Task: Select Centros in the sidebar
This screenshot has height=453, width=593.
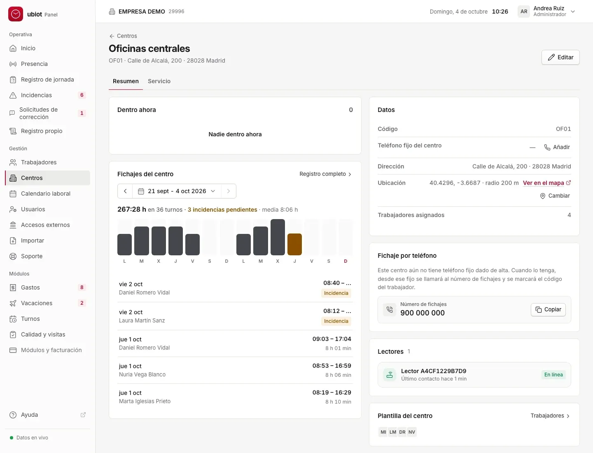Action: [47, 178]
